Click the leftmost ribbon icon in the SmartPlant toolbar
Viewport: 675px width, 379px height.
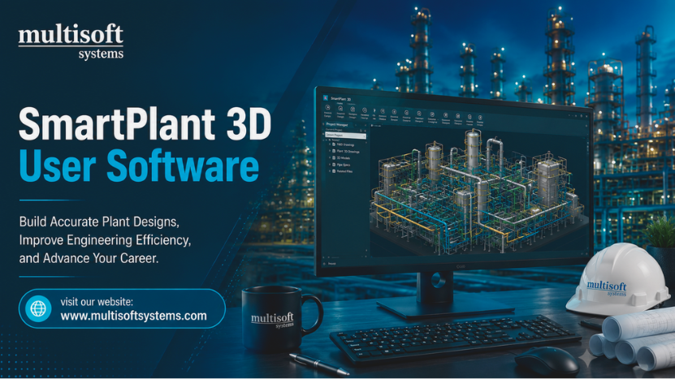(327, 108)
